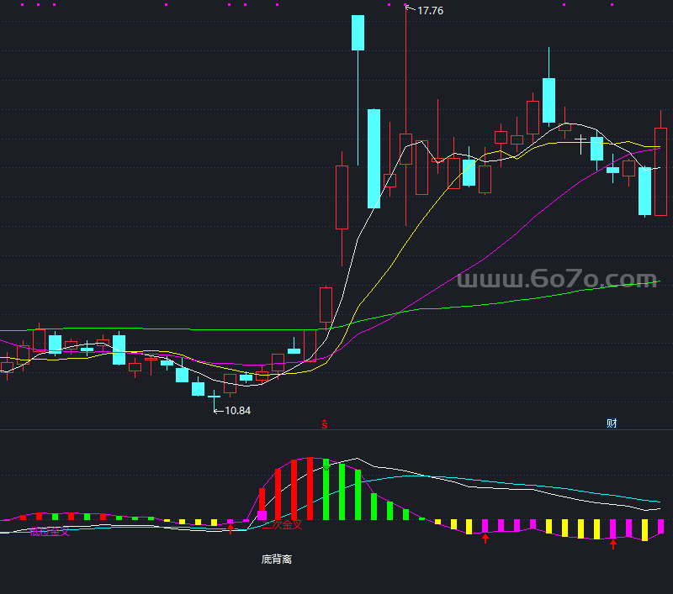
Task: Select the 二次金叉 indicator label
Action: [x=282, y=524]
